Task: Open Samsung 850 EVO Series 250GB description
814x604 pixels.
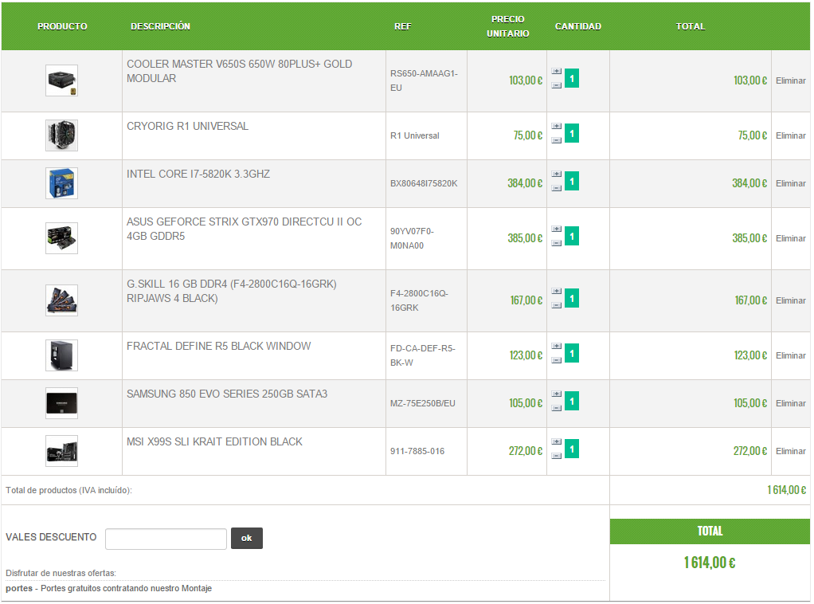Action: [227, 394]
